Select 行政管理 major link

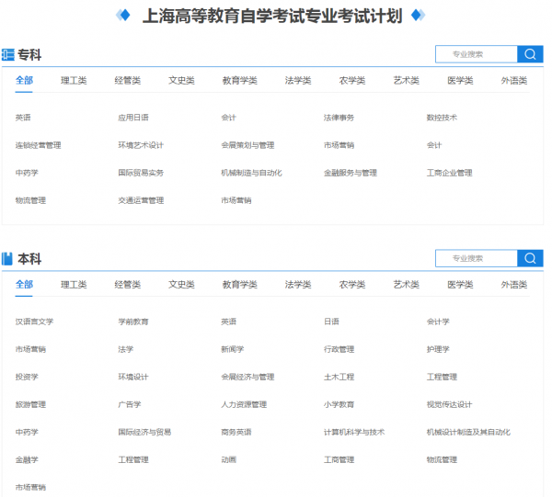pyautogui.click(x=339, y=349)
